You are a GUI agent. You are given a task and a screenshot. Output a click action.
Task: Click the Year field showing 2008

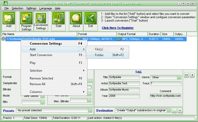point(124,96)
